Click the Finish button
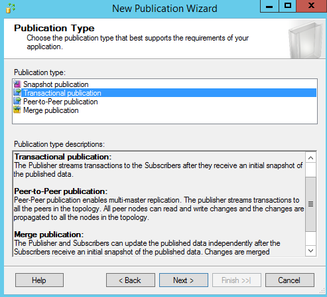 click(237, 280)
